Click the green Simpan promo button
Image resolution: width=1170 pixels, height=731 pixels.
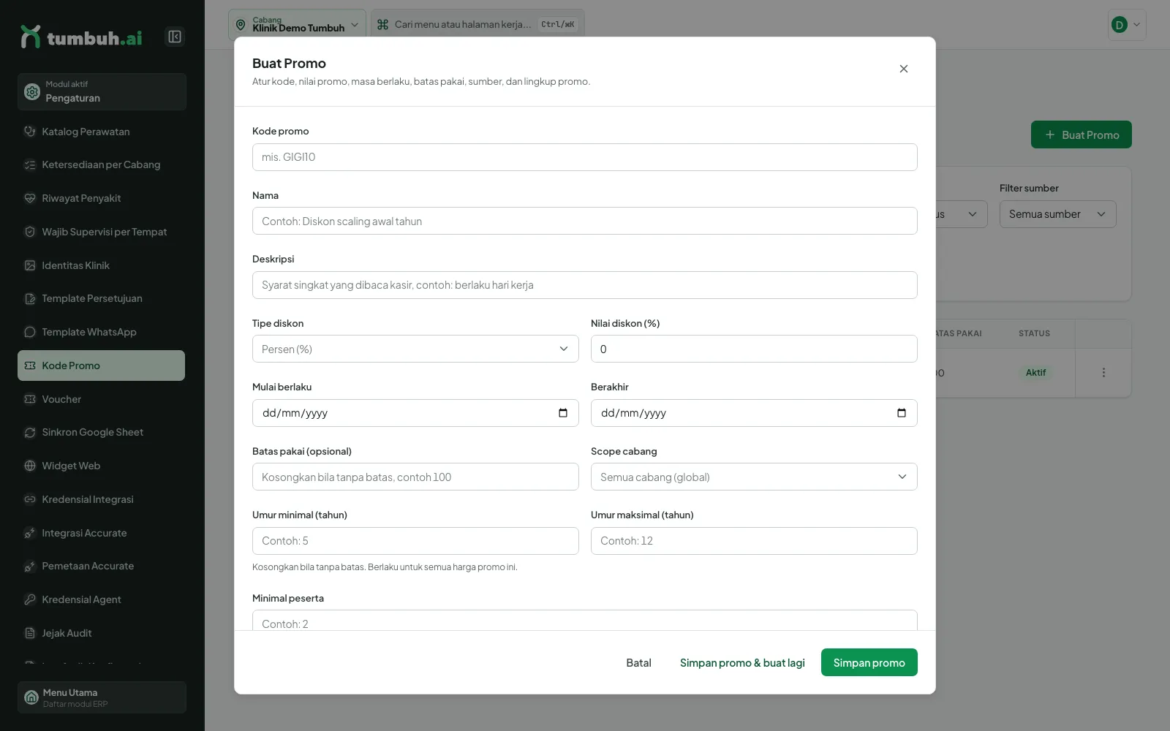click(869, 662)
